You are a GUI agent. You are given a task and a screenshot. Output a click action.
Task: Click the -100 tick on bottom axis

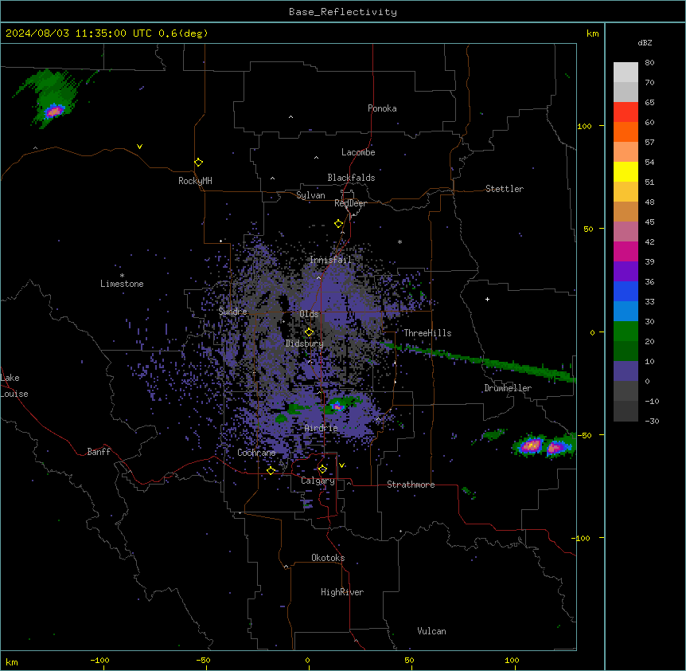(99, 661)
